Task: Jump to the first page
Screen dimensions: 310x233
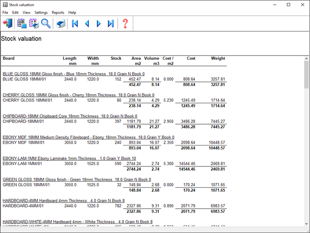Action: (75, 23)
